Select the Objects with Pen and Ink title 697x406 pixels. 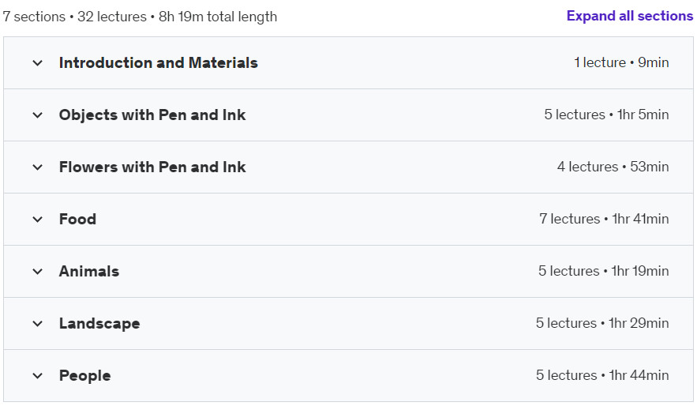152,115
